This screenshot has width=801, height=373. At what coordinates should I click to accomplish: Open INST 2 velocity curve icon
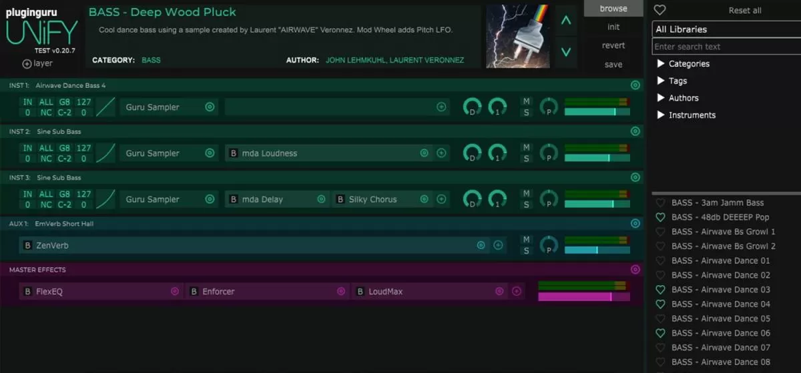click(106, 153)
